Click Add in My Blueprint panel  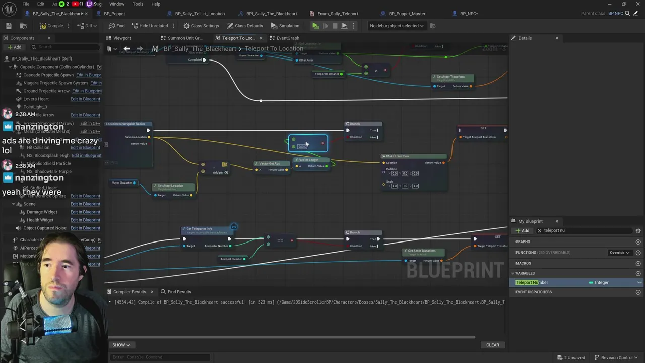tap(522, 230)
